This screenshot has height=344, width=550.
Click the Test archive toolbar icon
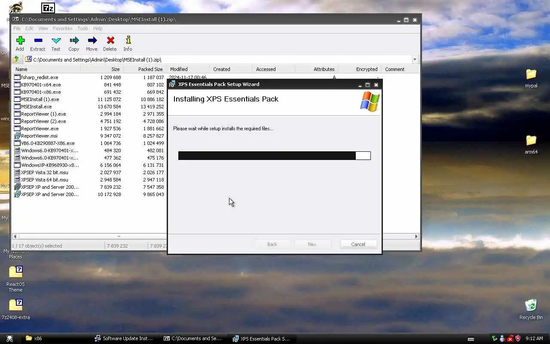click(x=56, y=41)
